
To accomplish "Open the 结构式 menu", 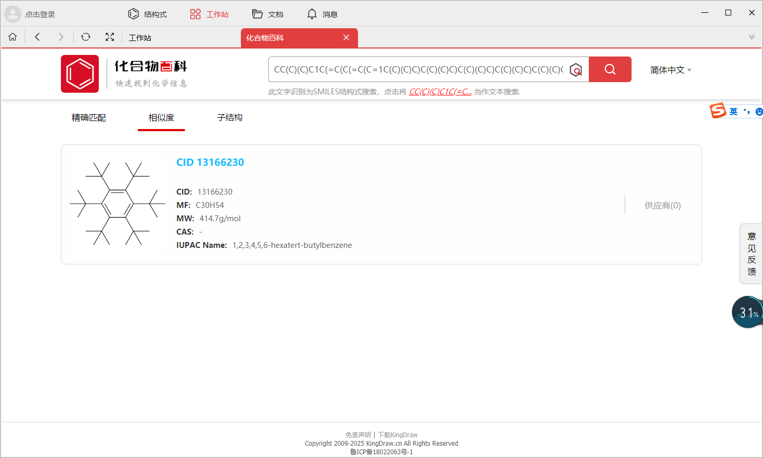I will pyautogui.click(x=147, y=14).
